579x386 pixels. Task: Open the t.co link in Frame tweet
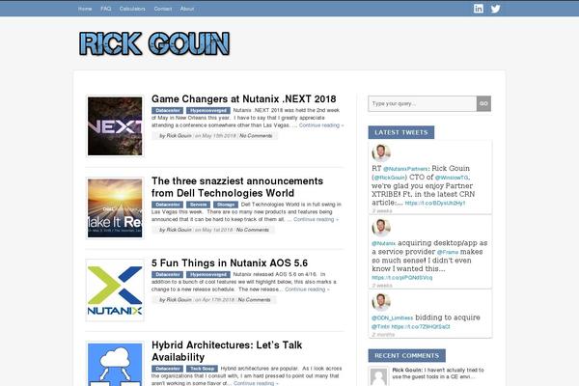[402, 277]
